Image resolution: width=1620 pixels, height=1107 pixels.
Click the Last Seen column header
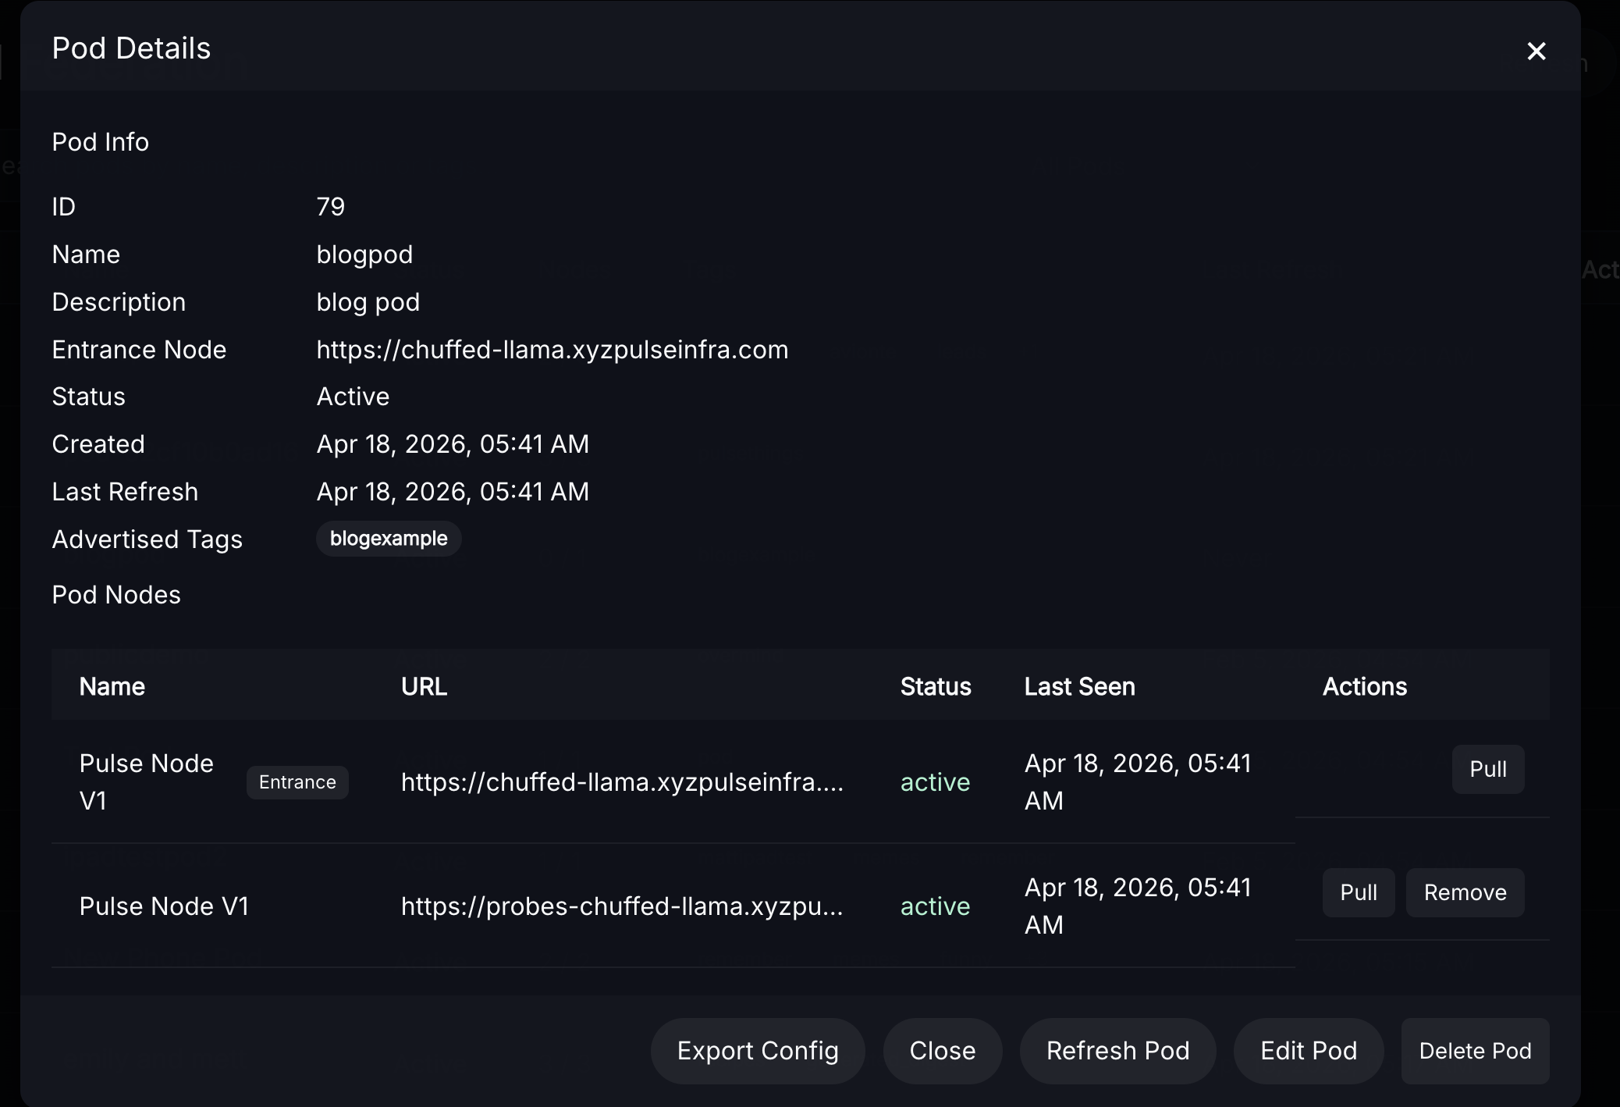click(x=1079, y=687)
